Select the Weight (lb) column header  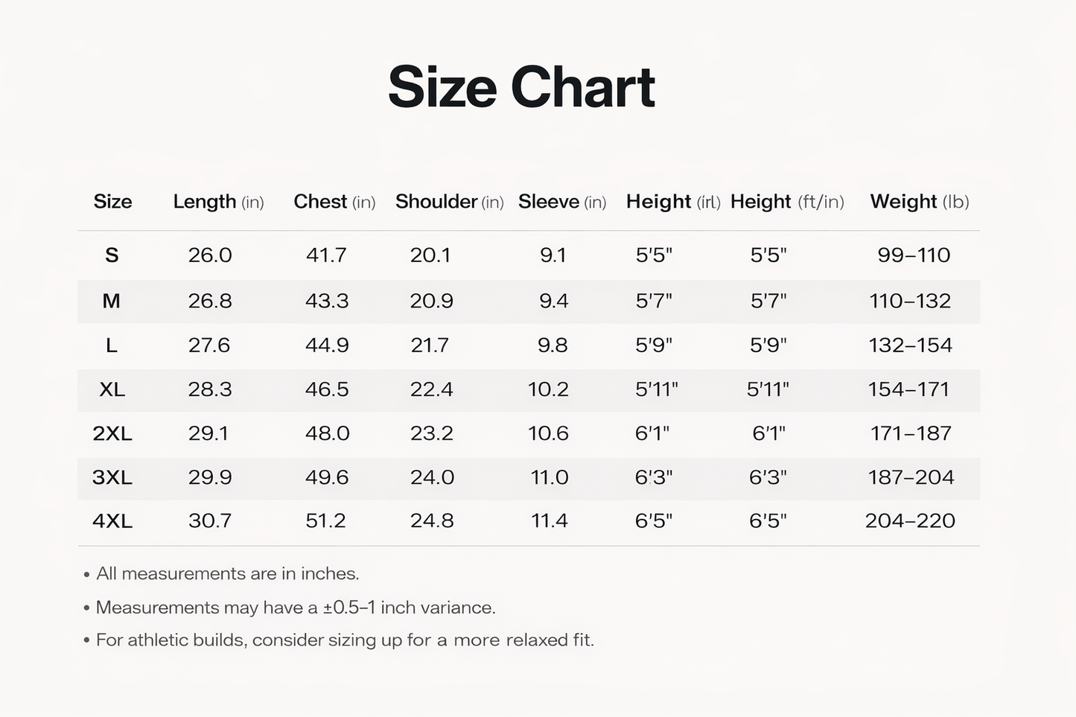pyautogui.click(x=920, y=202)
